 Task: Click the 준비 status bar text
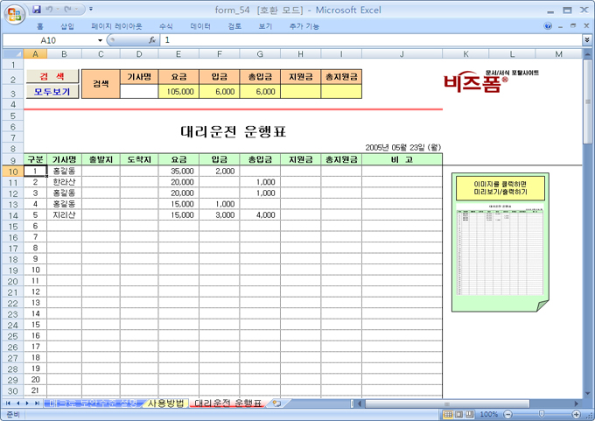pyautogui.click(x=13, y=414)
